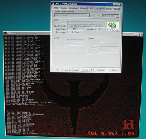Click the CPU-Z version text

click(x=72, y=70)
